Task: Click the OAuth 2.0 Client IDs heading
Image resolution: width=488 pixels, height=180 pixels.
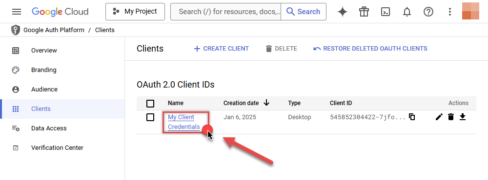Action: point(176,85)
